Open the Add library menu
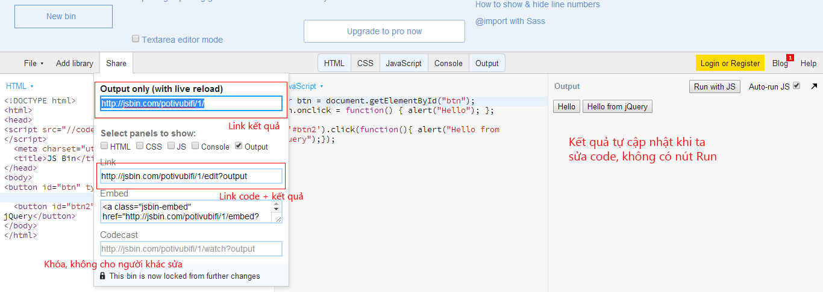Screen dimensions: 823x292 [75, 63]
